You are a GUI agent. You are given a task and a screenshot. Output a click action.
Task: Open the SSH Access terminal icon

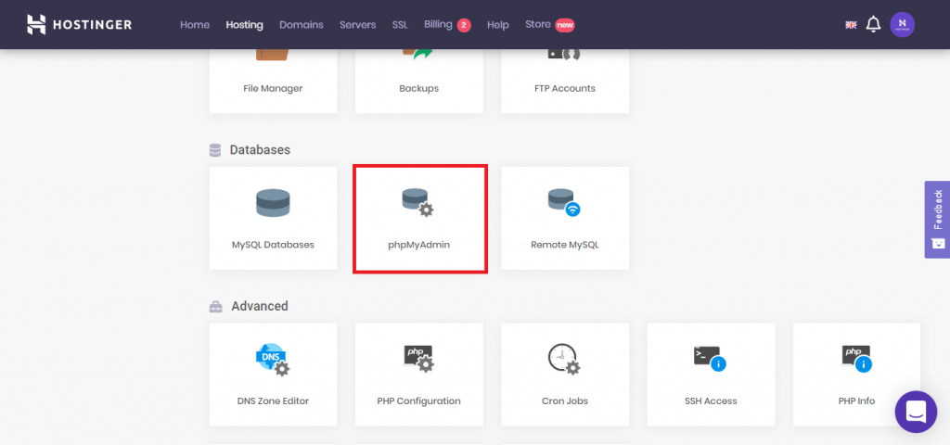click(x=711, y=359)
